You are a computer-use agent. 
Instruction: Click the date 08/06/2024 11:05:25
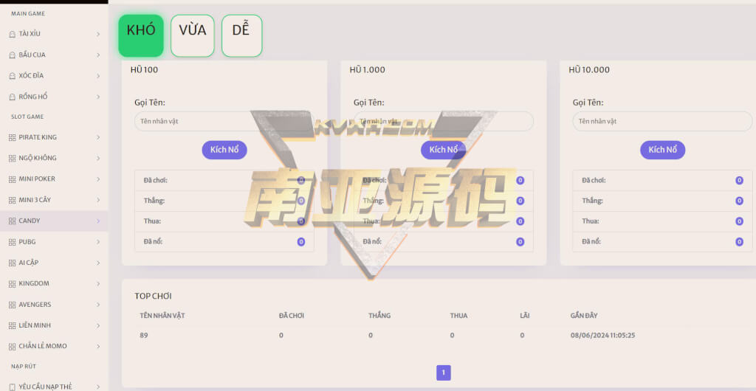coord(602,335)
